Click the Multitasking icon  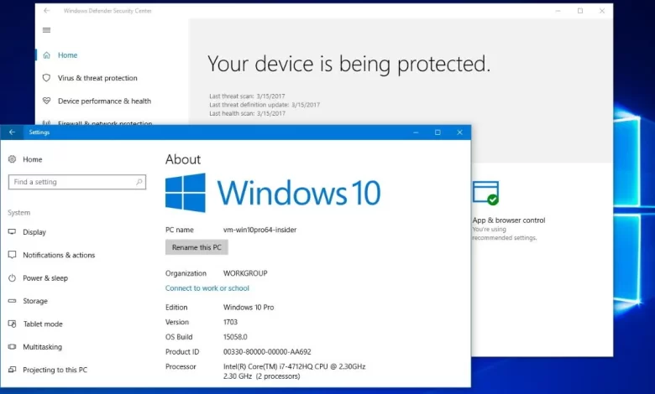[x=12, y=346]
